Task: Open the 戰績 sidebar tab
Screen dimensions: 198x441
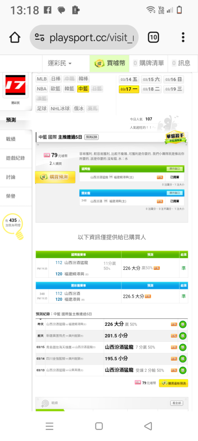Action: pyautogui.click(x=16, y=139)
